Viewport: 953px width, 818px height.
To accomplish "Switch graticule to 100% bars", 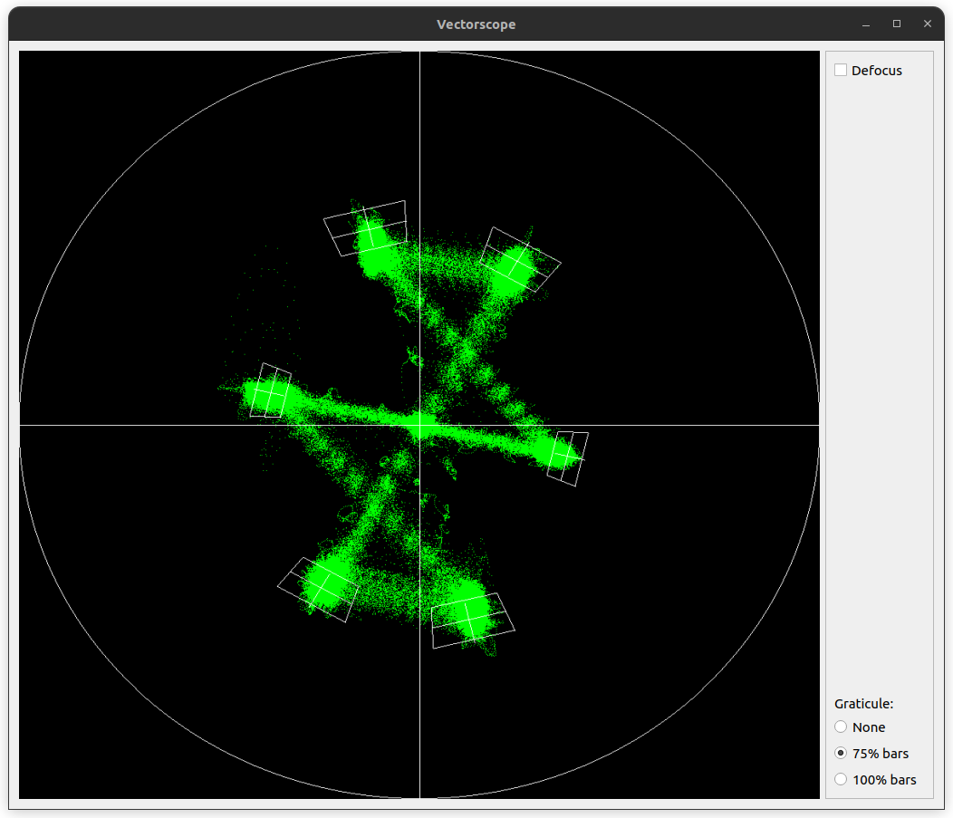I will click(841, 780).
